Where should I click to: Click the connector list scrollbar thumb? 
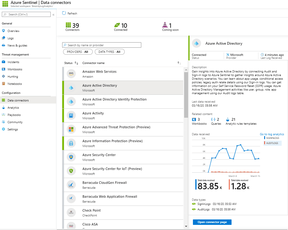click(x=186, y=94)
